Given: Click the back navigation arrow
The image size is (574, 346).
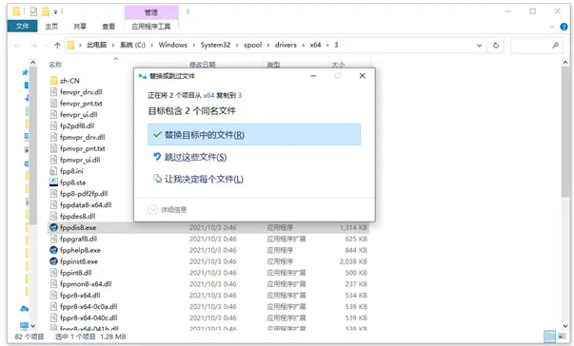Looking at the screenshot, I should coord(17,46).
